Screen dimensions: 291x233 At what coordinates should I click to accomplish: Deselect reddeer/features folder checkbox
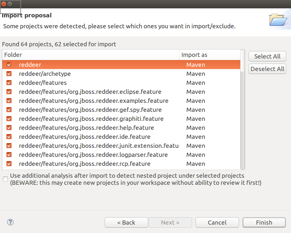click(x=9, y=83)
